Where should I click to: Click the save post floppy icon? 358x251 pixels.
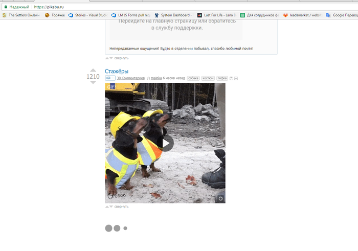click(231, 78)
